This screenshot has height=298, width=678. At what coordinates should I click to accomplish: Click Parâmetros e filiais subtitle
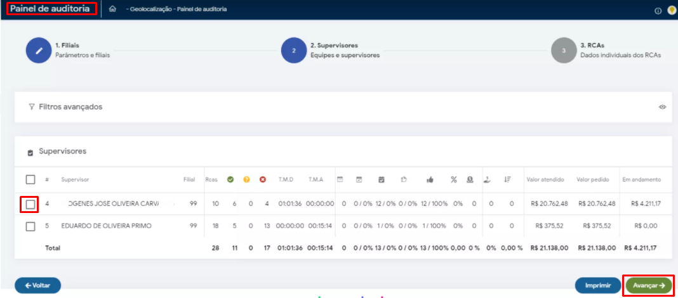(83, 56)
